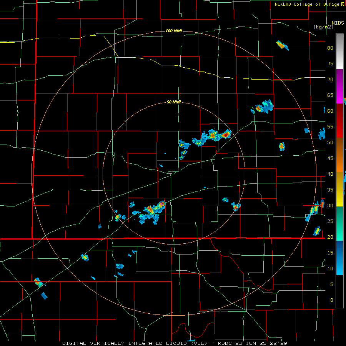Click the "22:29" timestamp
Viewport: 346px width, 346px height.
(279, 343)
